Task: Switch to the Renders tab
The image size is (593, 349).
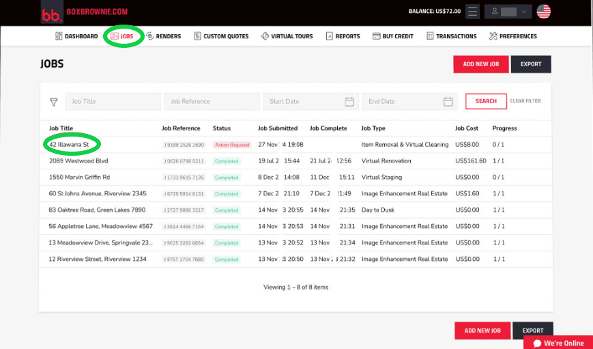Action: tap(163, 36)
